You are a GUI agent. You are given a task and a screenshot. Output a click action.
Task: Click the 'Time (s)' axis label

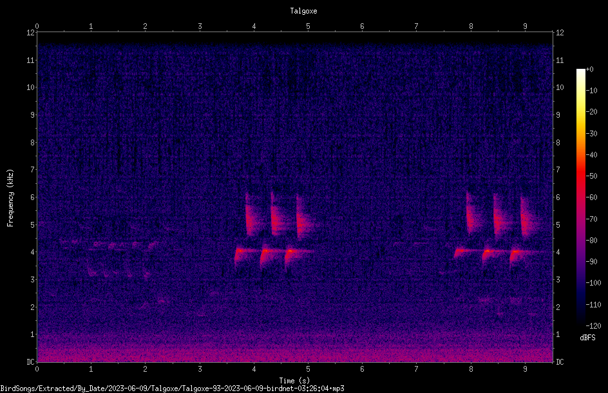point(294,381)
